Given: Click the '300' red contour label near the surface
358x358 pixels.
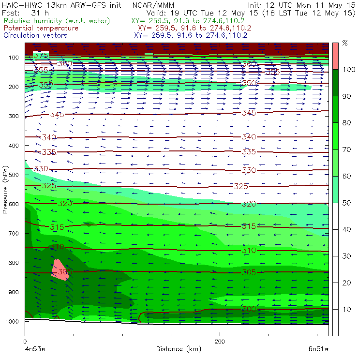Looking at the screenshot, I should [249, 309].
